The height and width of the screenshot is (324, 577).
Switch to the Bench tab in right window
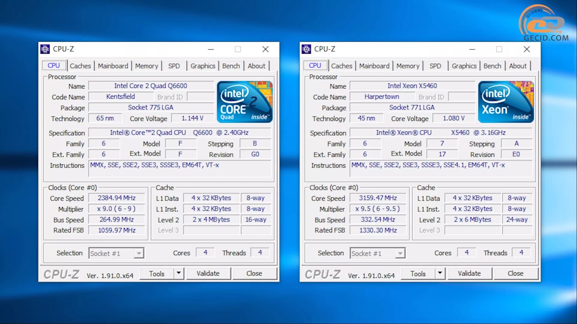(492, 66)
